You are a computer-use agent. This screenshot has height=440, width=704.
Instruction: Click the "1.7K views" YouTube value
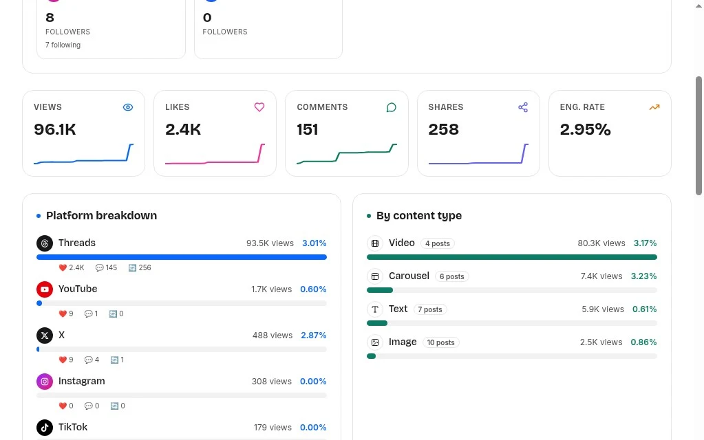272,289
